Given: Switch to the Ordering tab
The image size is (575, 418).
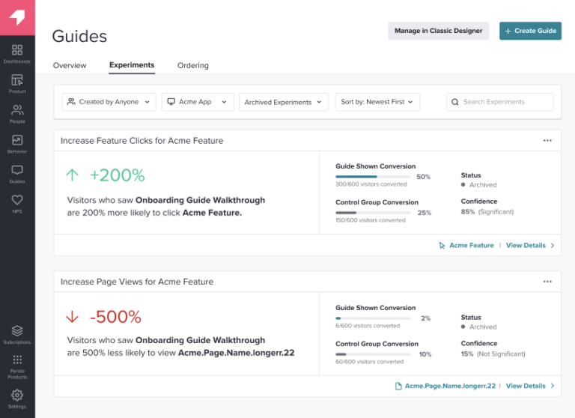Looking at the screenshot, I should 193,65.
